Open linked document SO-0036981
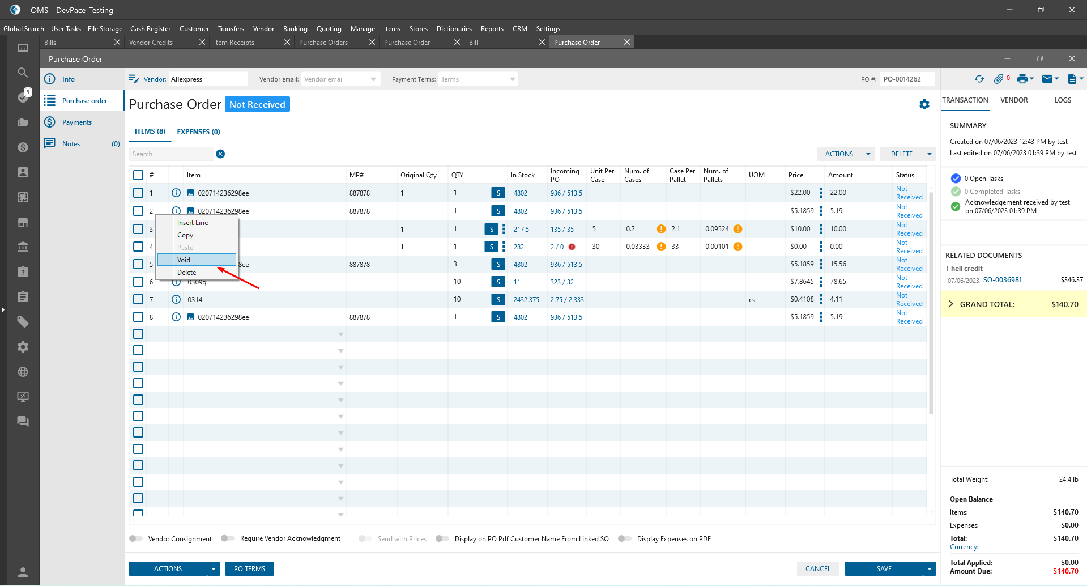Image resolution: width=1087 pixels, height=586 pixels. [1002, 280]
